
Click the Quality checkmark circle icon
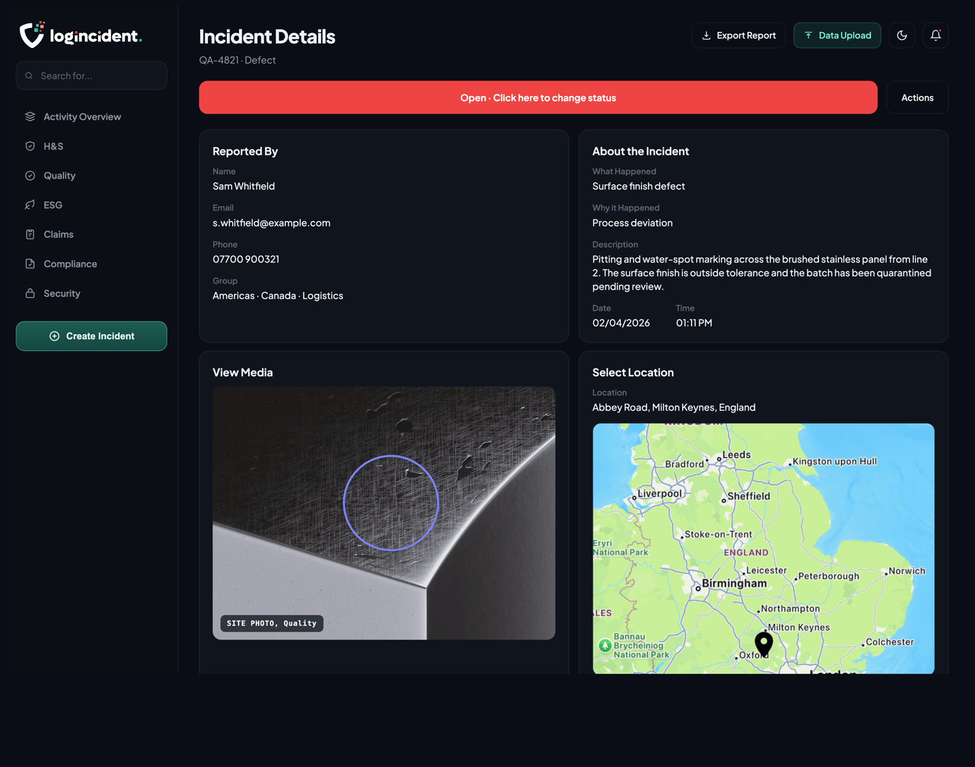(x=30, y=175)
